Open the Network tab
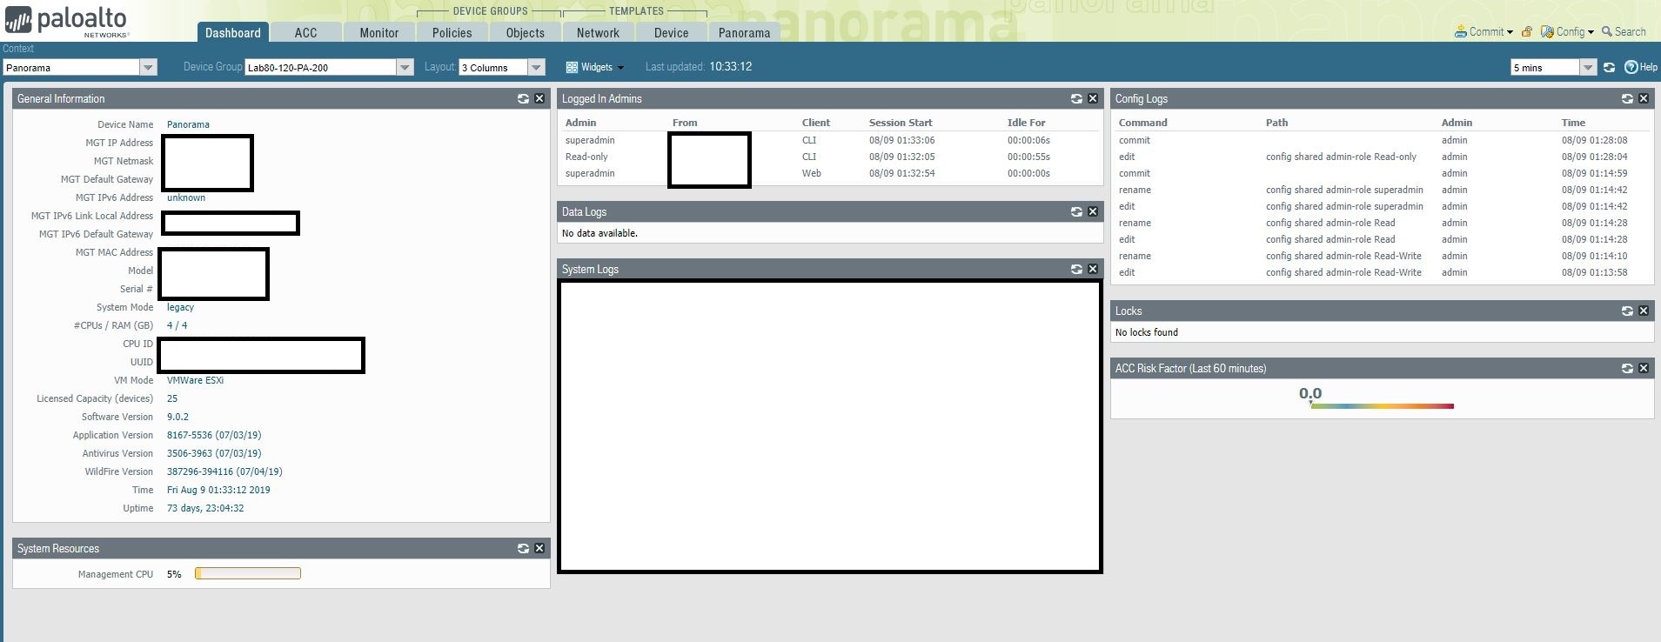This screenshot has height=642, width=1661. point(599,33)
